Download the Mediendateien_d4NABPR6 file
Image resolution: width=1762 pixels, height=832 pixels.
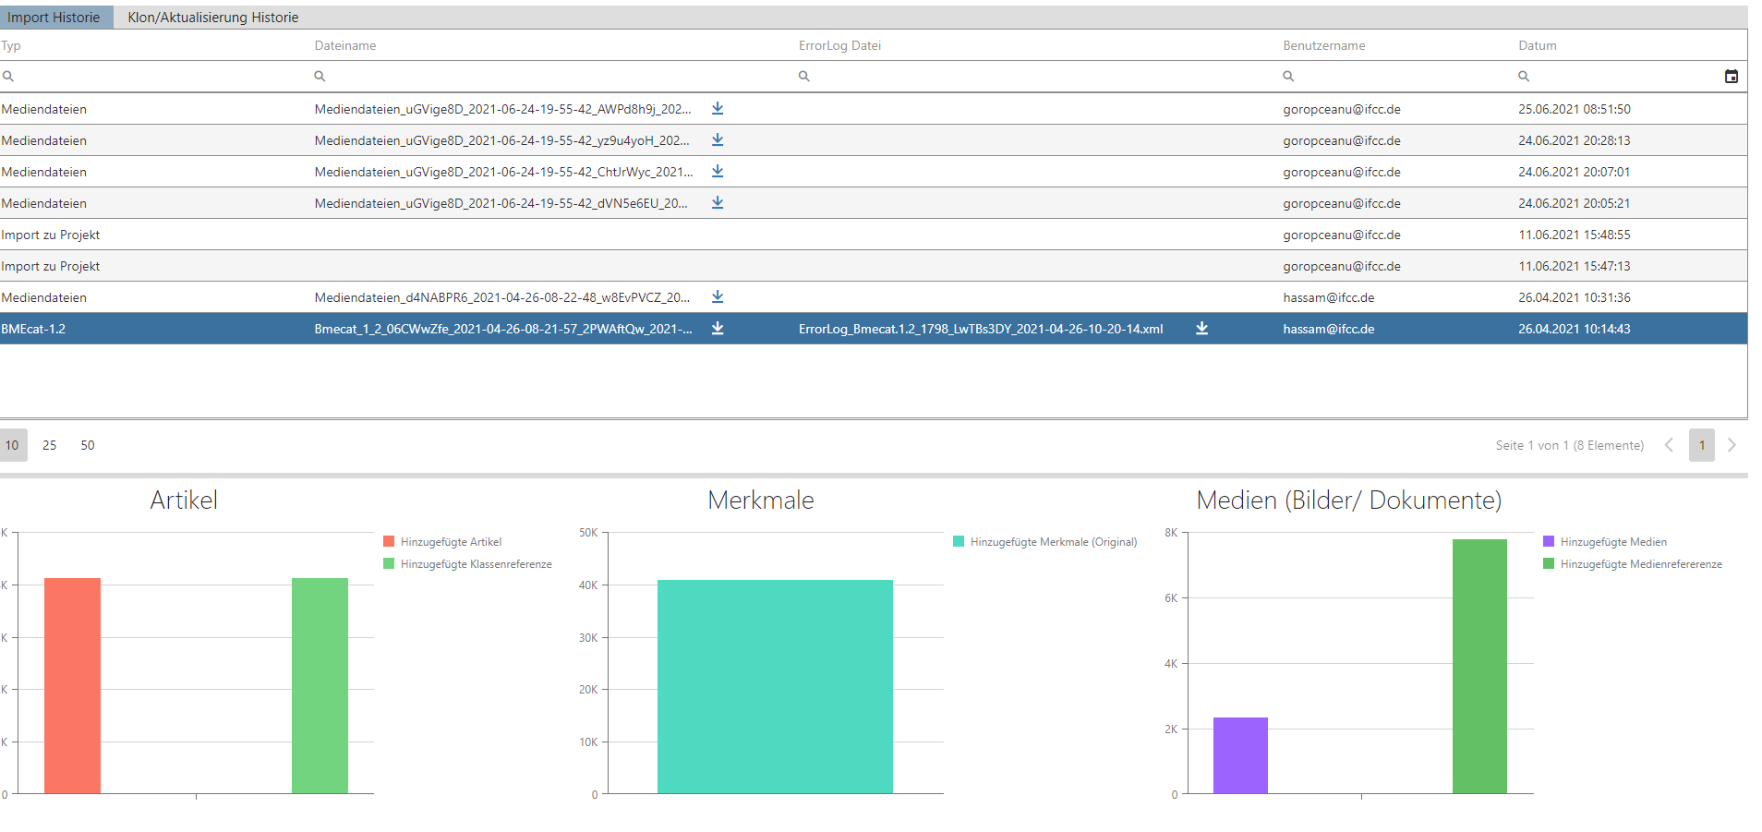(718, 297)
